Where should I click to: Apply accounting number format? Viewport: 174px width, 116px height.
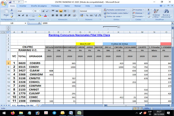(81, 15)
